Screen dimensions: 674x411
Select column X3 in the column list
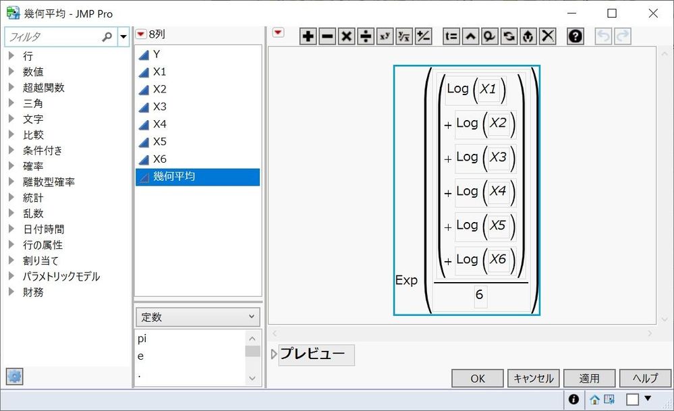pyautogui.click(x=198, y=107)
